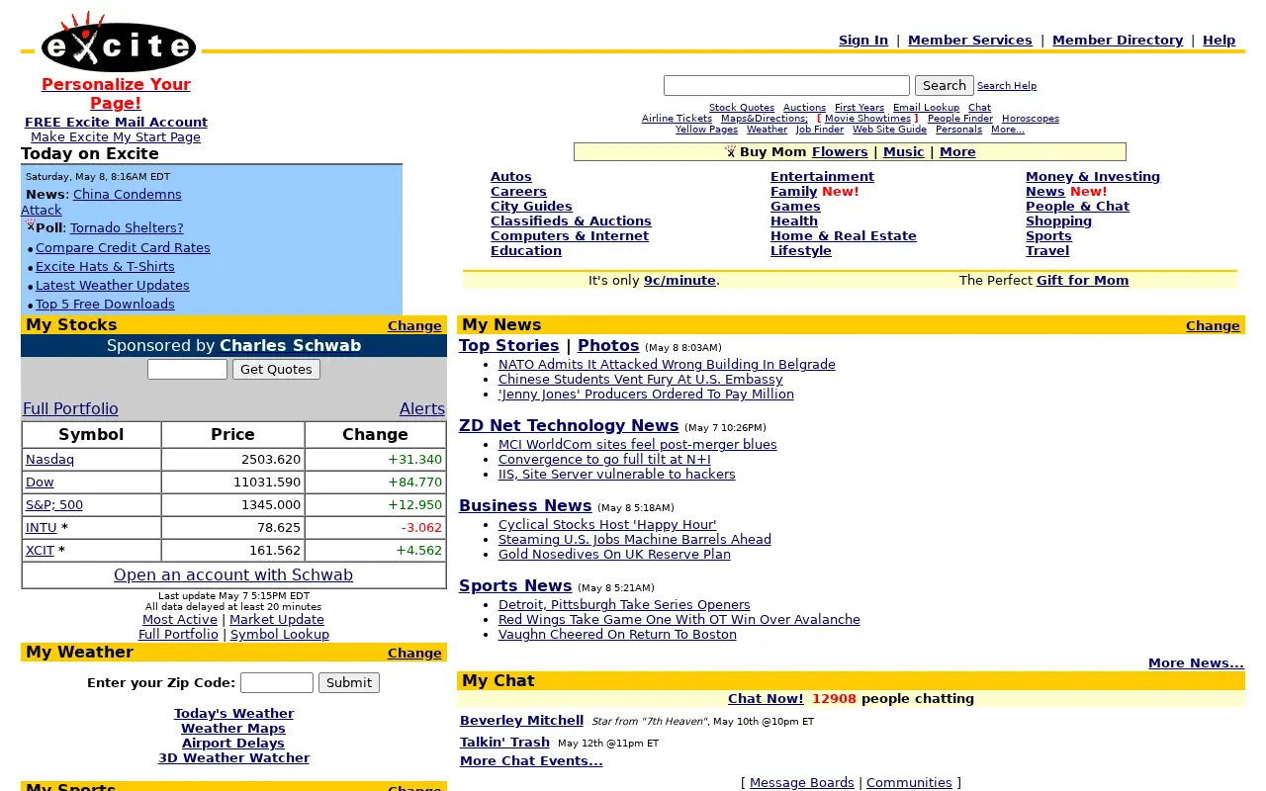Select Make Excite My Start Page
1266x791 pixels.
(x=116, y=137)
